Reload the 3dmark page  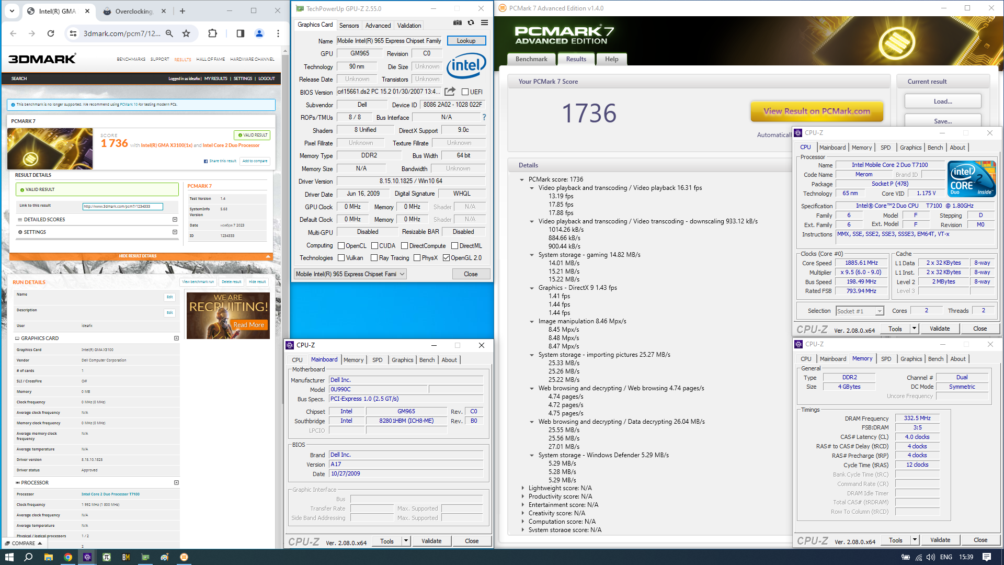tap(51, 33)
